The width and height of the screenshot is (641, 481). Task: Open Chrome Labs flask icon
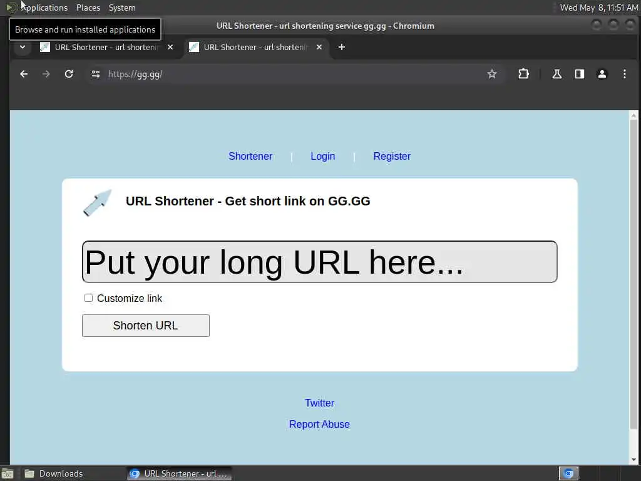pos(556,74)
